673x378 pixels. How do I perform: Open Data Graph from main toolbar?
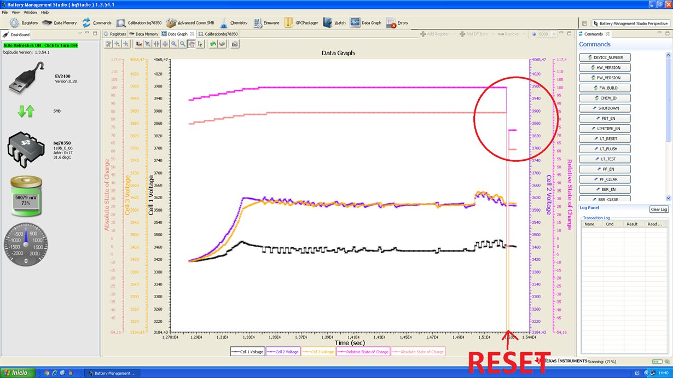[365, 23]
